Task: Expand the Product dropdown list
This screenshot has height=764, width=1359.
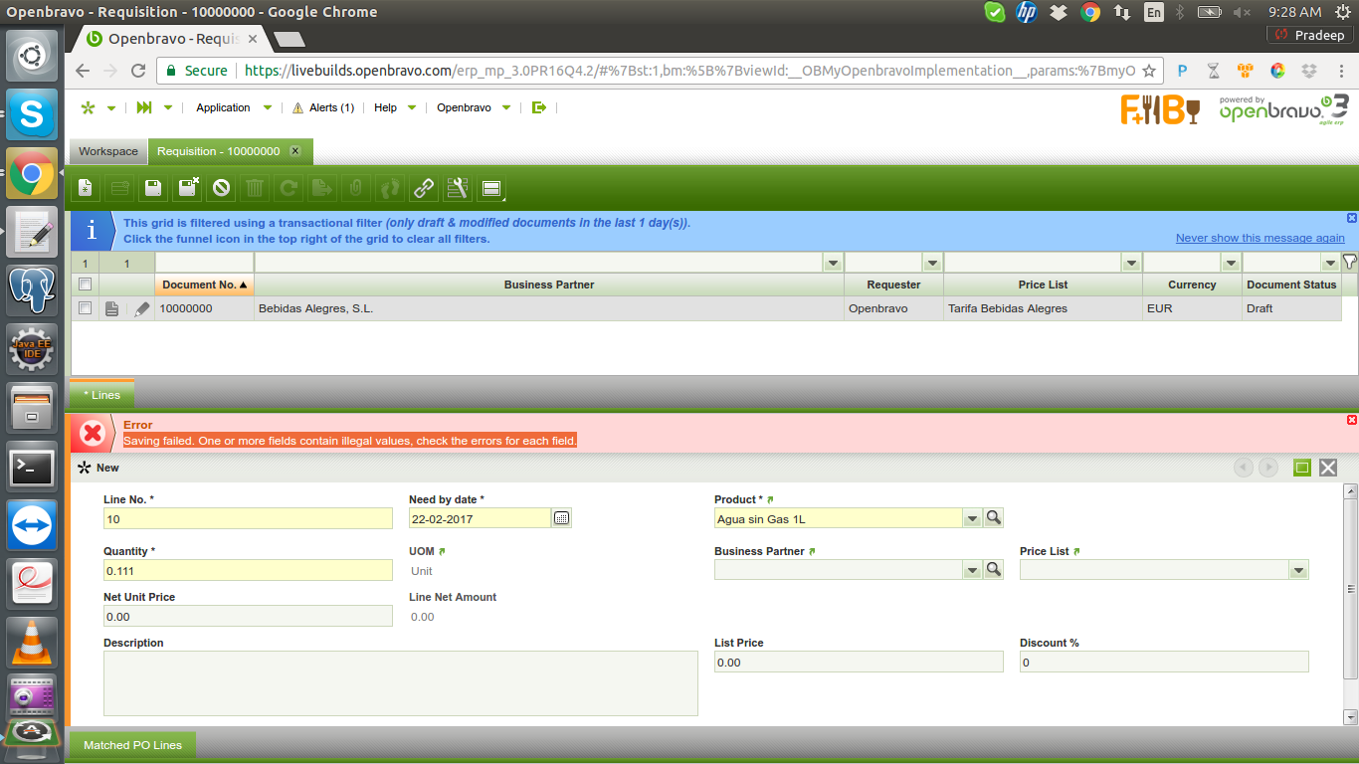Action: [x=972, y=518]
